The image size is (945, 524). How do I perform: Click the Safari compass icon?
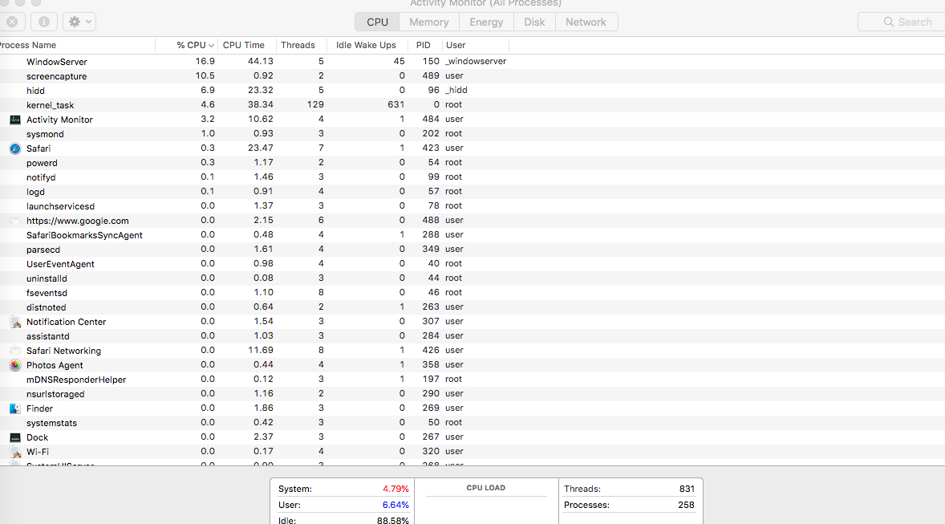click(15, 148)
